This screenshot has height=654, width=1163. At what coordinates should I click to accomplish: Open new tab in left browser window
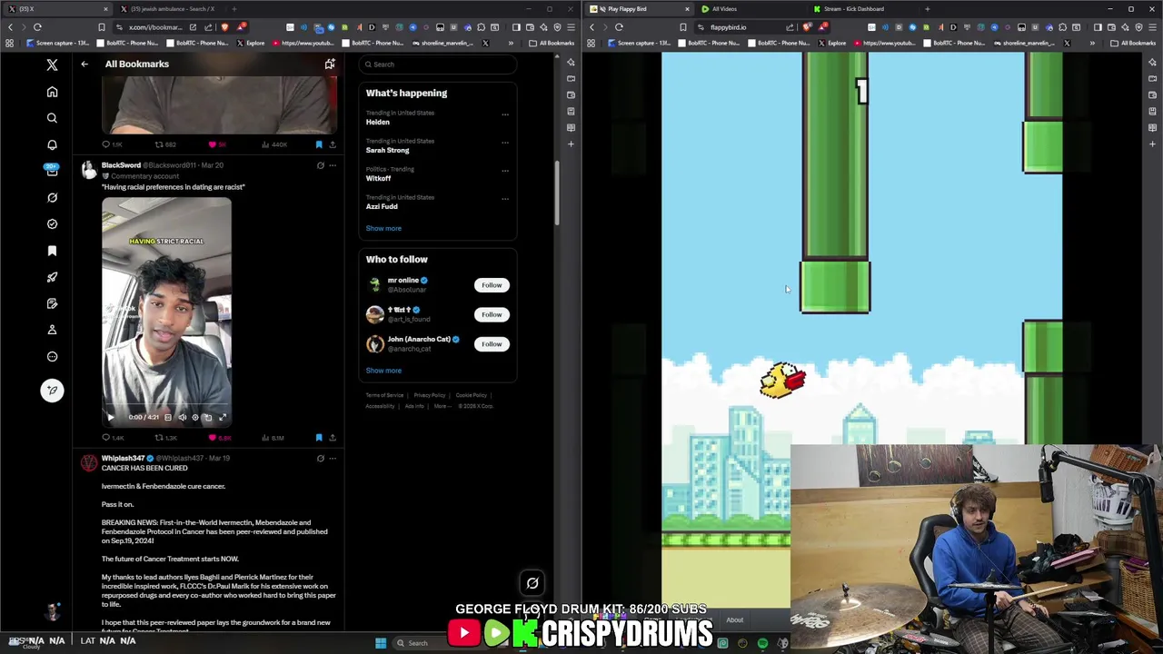[234, 9]
